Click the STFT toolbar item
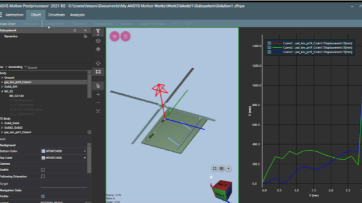Image resolution: width=362 pixels, height=203 pixels. tap(190, 24)
